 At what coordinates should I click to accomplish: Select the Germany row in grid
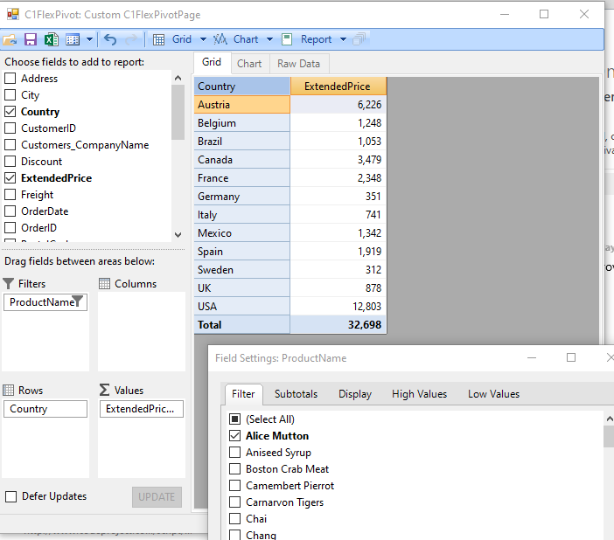242,196
